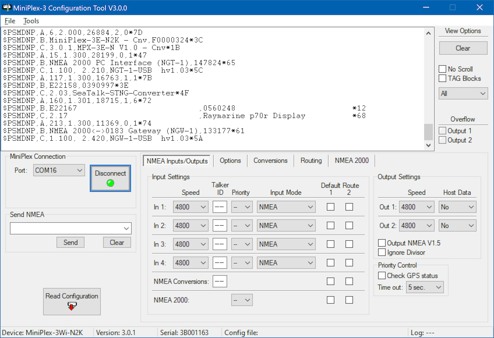
Task: Expand the In 1 speed dropdown
Action: pos(190,207)
